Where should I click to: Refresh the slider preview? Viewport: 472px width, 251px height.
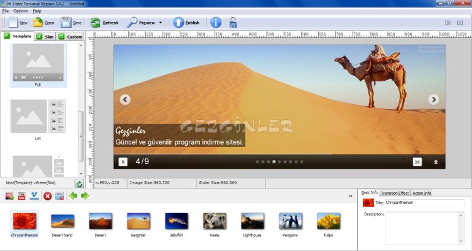pos(104,23)
